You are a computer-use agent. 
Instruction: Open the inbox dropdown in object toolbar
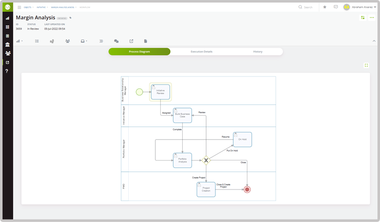pos(84,41)
